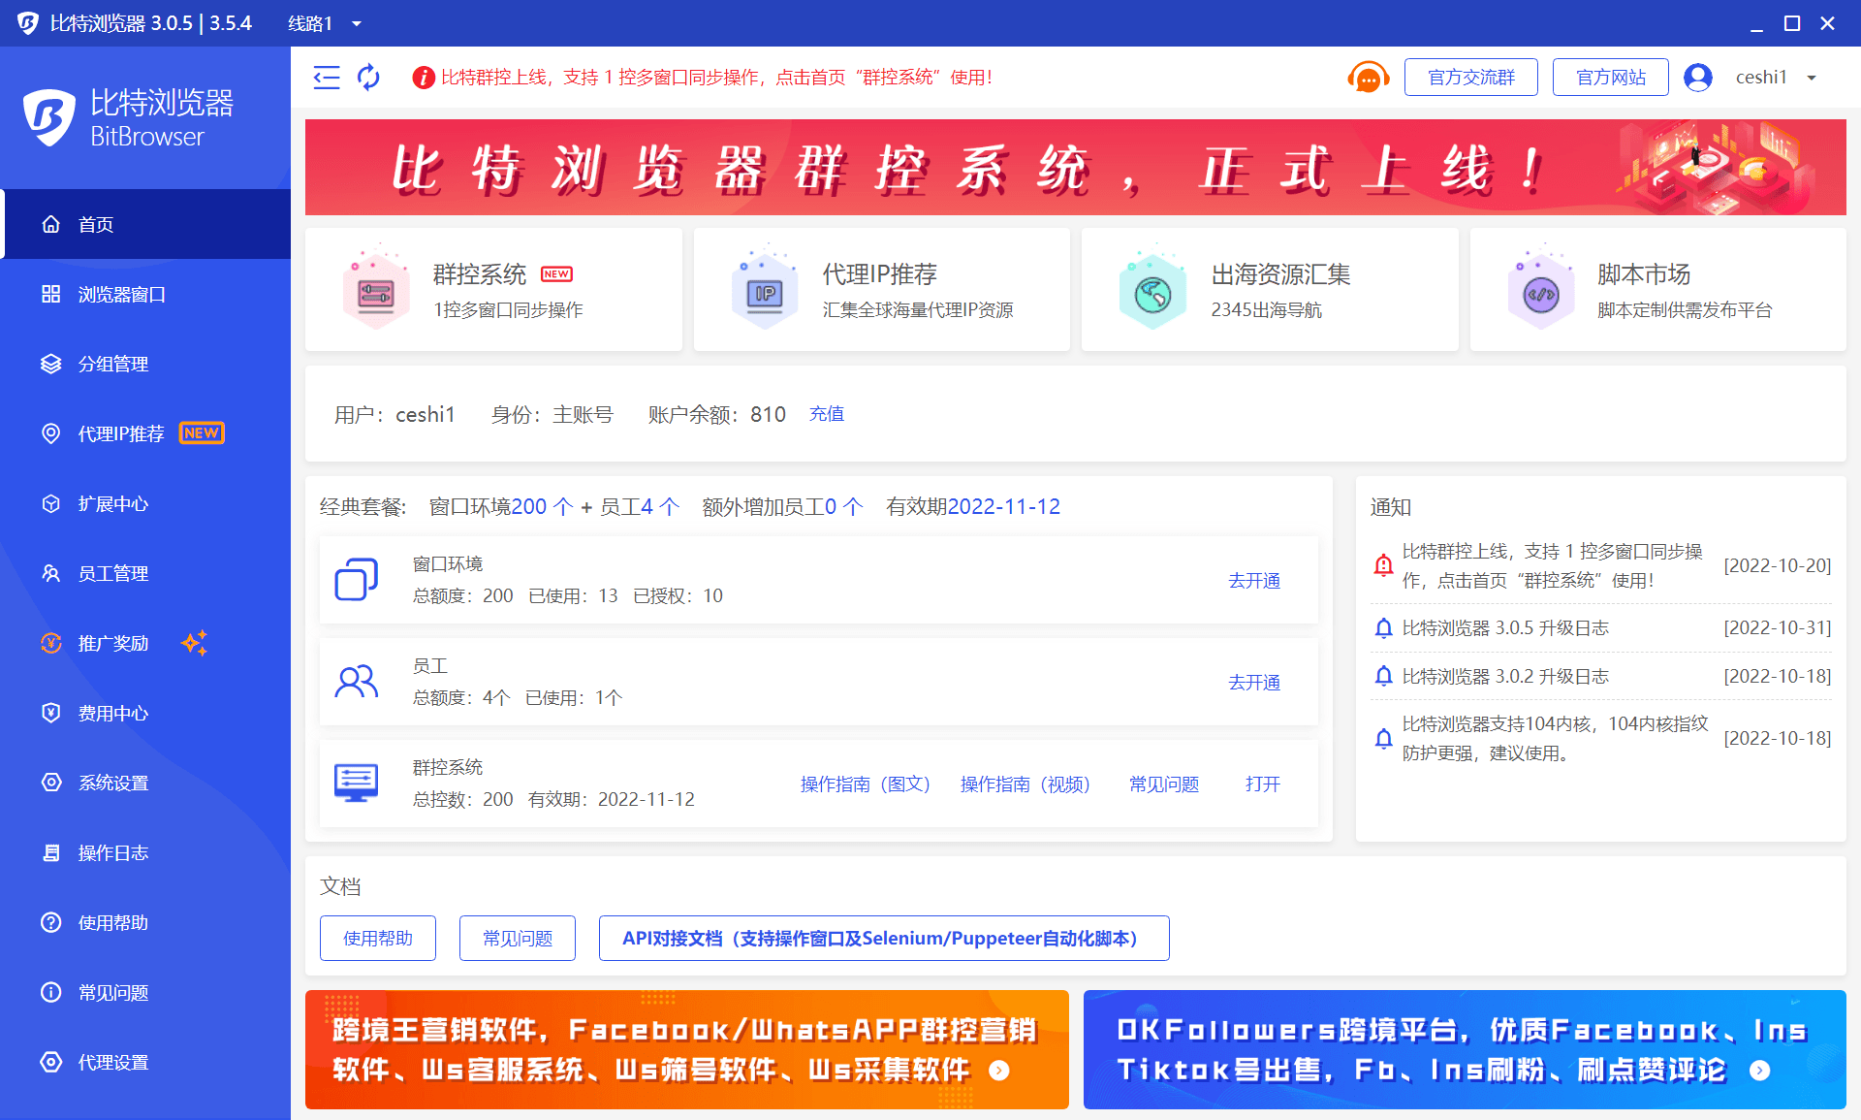Select 浏览器窗口 in the sidebar
1861x1120 pixels.
(x=121, y=294)
